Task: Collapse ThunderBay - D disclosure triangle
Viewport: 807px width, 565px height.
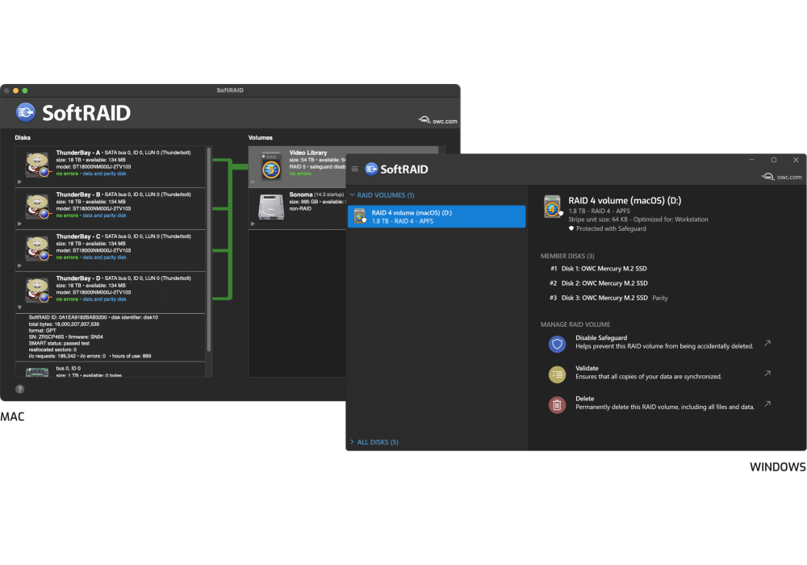Action: tap(19, 308)
